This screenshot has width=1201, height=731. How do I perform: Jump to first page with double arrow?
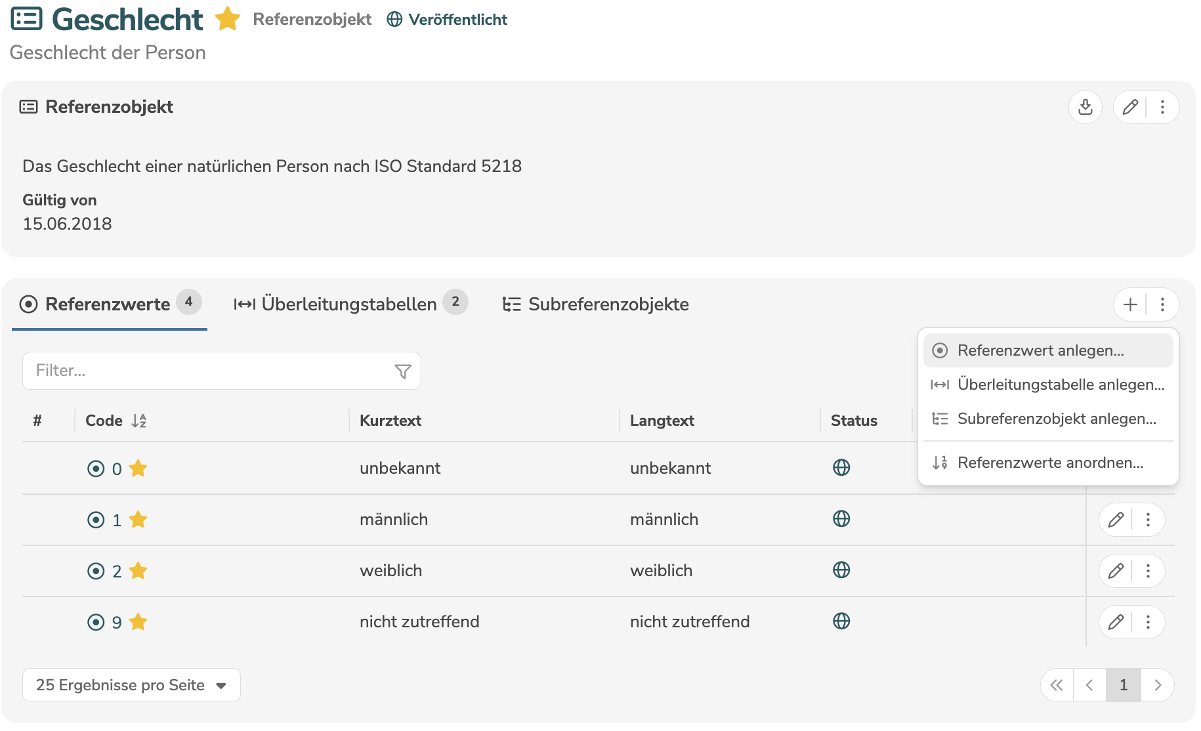1057,685
